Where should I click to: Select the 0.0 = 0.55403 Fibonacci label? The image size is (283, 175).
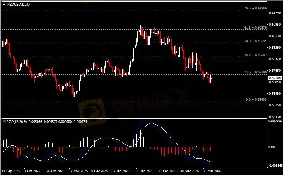(256, 100)
